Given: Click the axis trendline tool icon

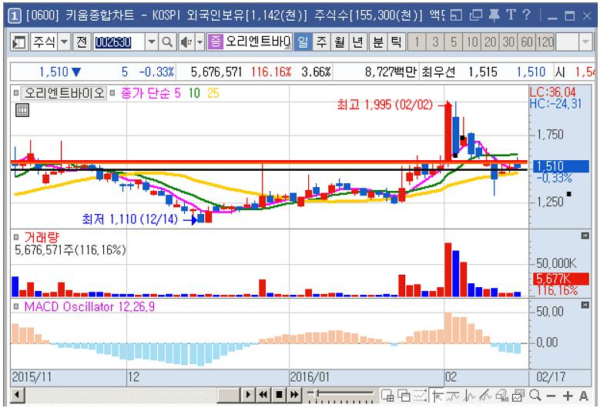Looking at the screenshot, I should [437, 396].
